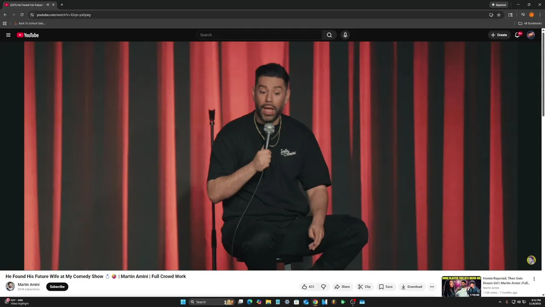The height and width of the screenshot is (307, 545).
Task: Open Homie Rejected video thumbnail
Action: click(461, 287)
